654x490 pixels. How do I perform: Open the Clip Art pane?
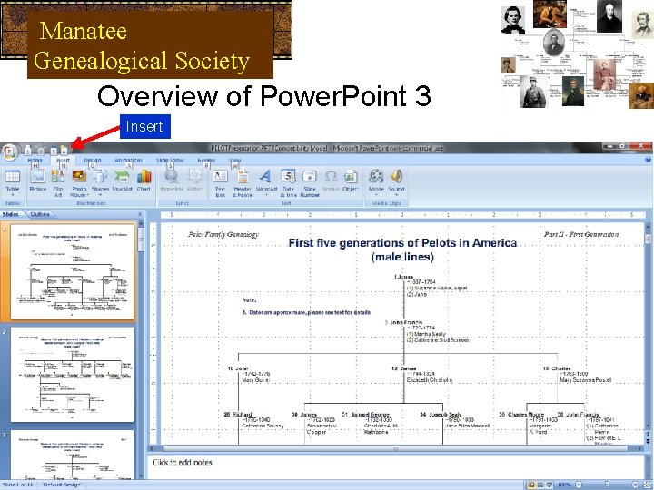pyautogui.click(x=58, y=182)
